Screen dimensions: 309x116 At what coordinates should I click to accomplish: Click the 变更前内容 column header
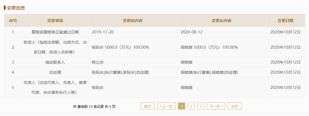133,21
